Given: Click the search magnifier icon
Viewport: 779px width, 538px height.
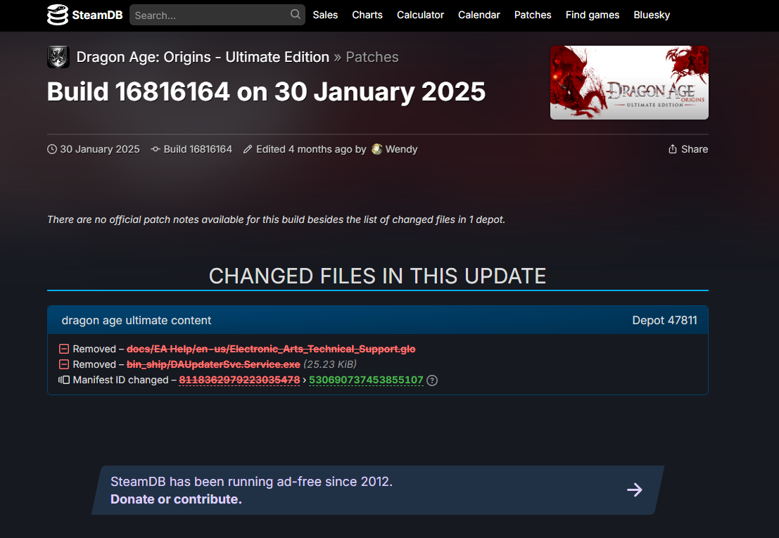Looking at the screenshot, I should click(x=296, y=15).
